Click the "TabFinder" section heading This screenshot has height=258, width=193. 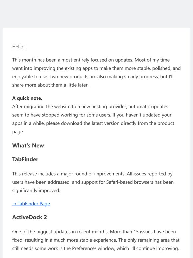[25, 159]
